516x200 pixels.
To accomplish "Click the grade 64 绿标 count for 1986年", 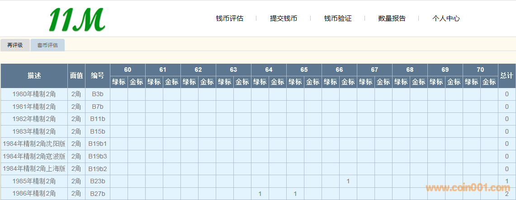I will (x=260, y=194).
